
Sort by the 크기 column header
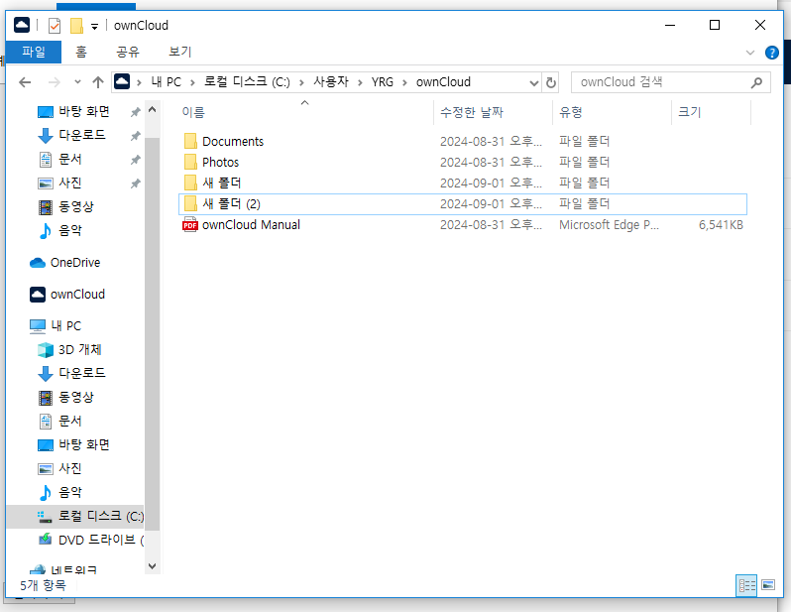click(x=690, y=112)
